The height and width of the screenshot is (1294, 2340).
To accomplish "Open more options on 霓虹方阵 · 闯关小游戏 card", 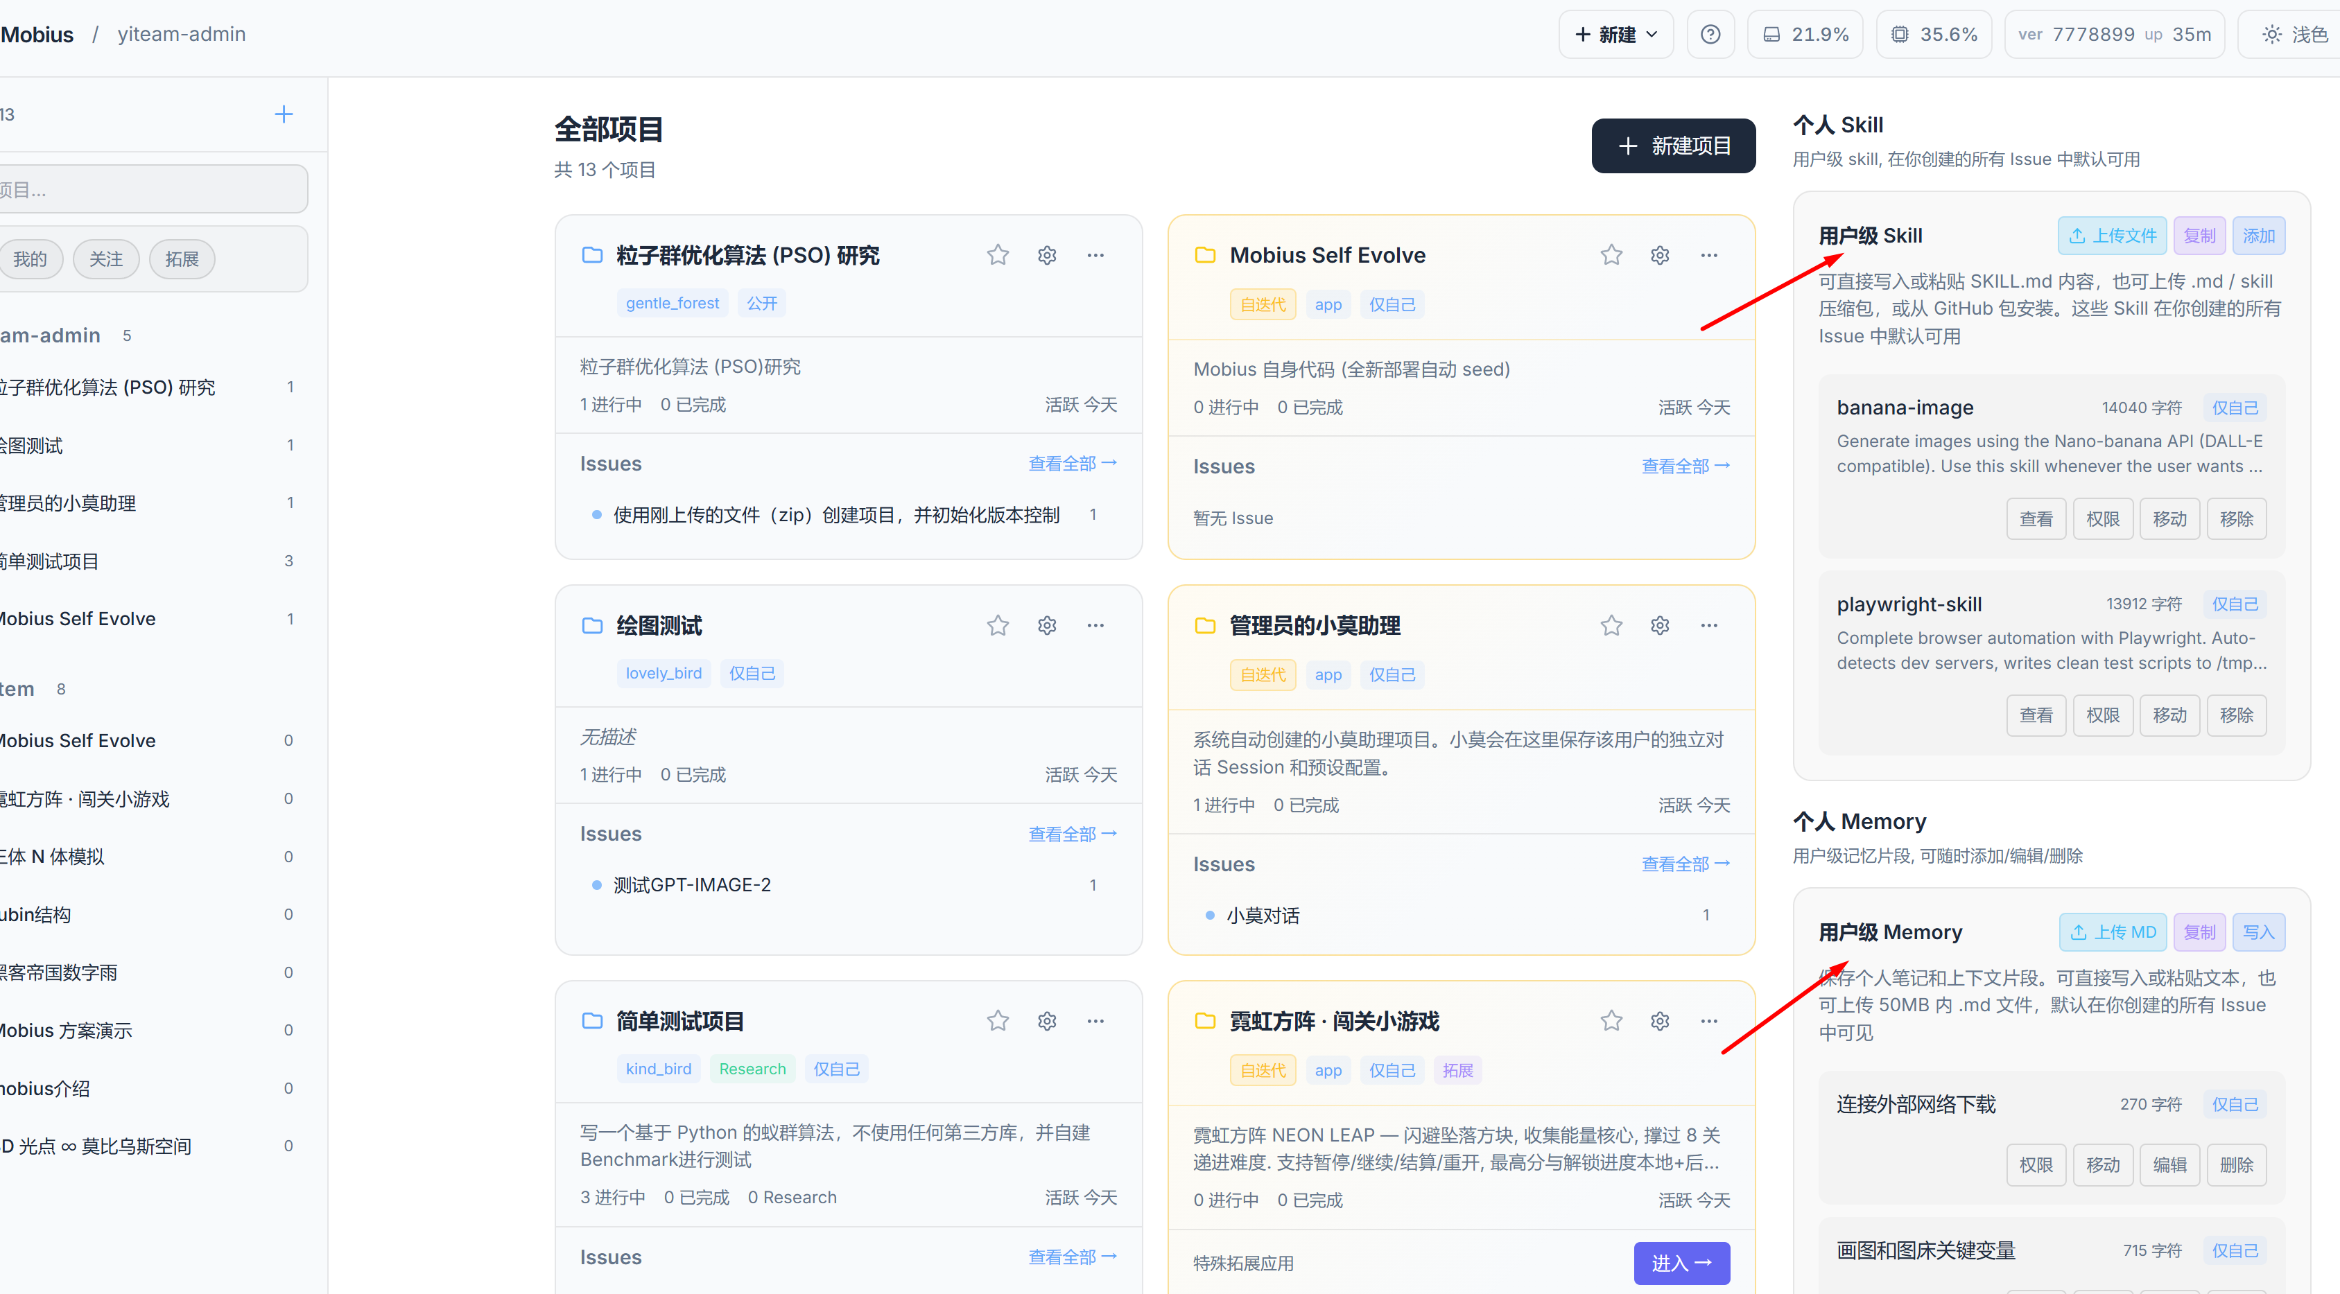I will [1708, 1022].
